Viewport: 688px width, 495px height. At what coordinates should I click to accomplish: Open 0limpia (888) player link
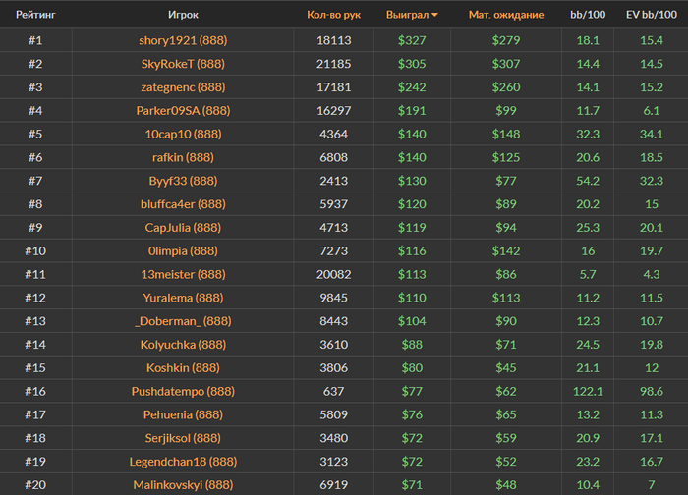click(x=183, y=251)
